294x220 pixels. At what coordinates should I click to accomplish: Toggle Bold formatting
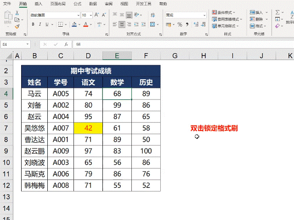point(33,24)
